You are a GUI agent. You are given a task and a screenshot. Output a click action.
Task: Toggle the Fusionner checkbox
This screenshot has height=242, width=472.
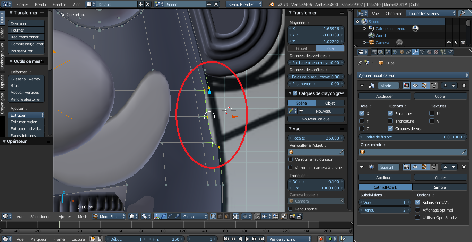390,113
